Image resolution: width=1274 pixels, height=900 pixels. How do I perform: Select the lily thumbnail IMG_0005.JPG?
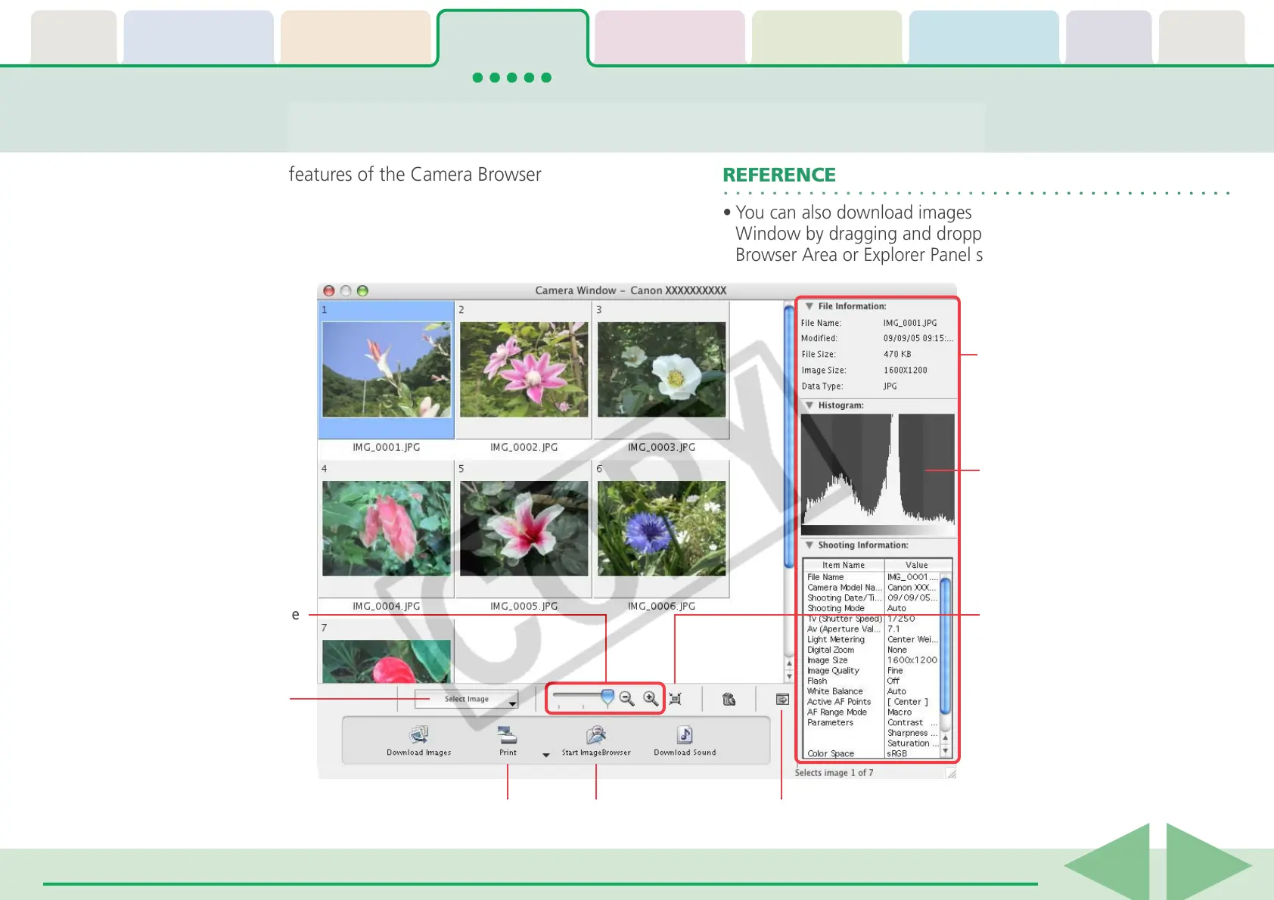pyautogui.click(x=524, y=529)
